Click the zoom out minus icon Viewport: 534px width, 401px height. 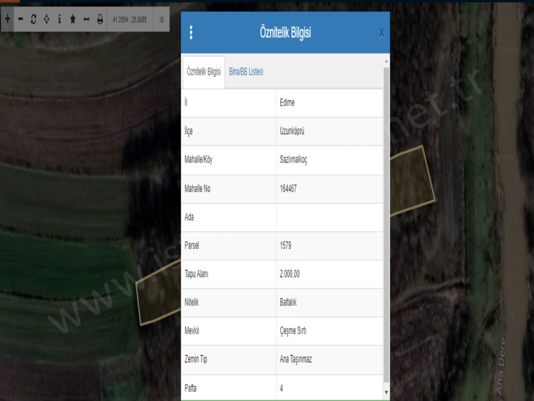(20, 20)
